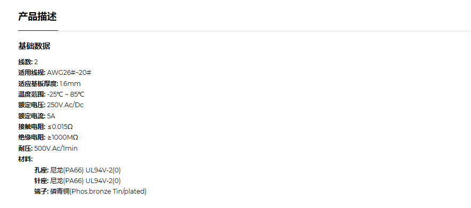This screenshot has width=471, height=208.
Task: Select the 额定电流 5A specification
Action: (x=37, y=116)
